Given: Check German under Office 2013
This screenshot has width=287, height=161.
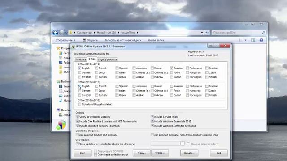Looking at the screenshot, I should pos(79,90).
